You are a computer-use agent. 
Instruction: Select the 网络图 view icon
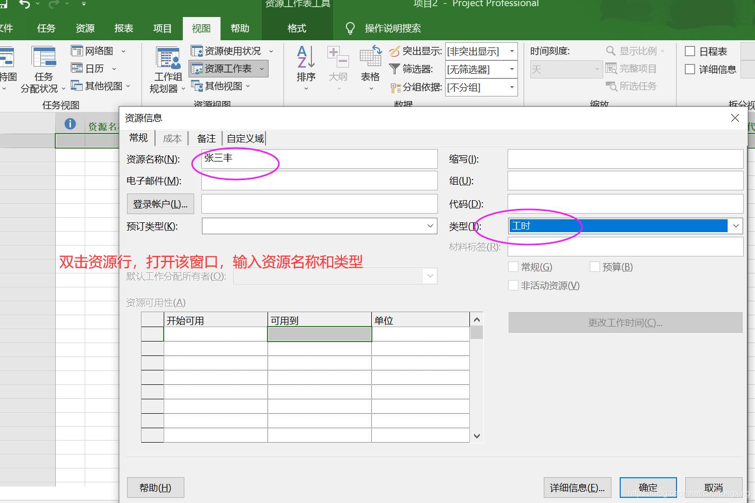(76, 51)
